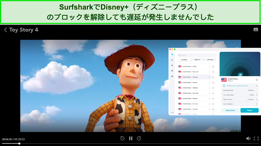
Task: Switch to the Static IP tab
Action: (197, 59)
